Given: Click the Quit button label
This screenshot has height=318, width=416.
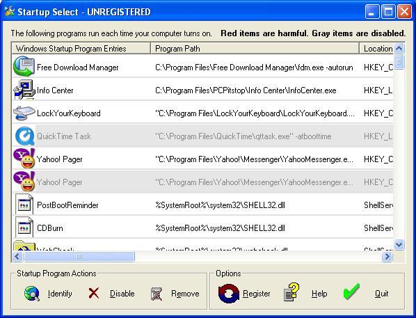Looking at the screenshot, I should [x=381, y=294].
